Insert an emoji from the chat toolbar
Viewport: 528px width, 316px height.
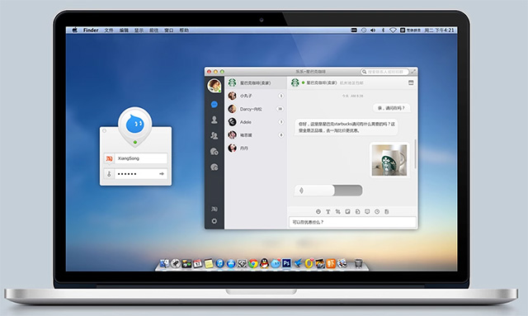pos(318,211)
